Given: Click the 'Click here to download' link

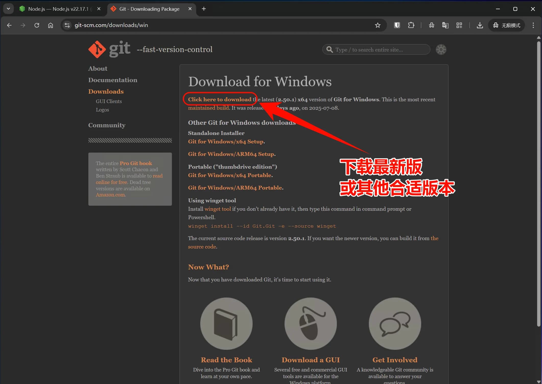Looking at the screenshot, I should coord(220,100).
